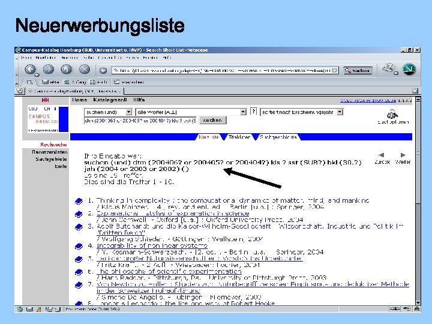432x324 pixels.
Task: Open the Lesezeichen bookmarks folder in the toolbar
Action: tap(128, 82)
